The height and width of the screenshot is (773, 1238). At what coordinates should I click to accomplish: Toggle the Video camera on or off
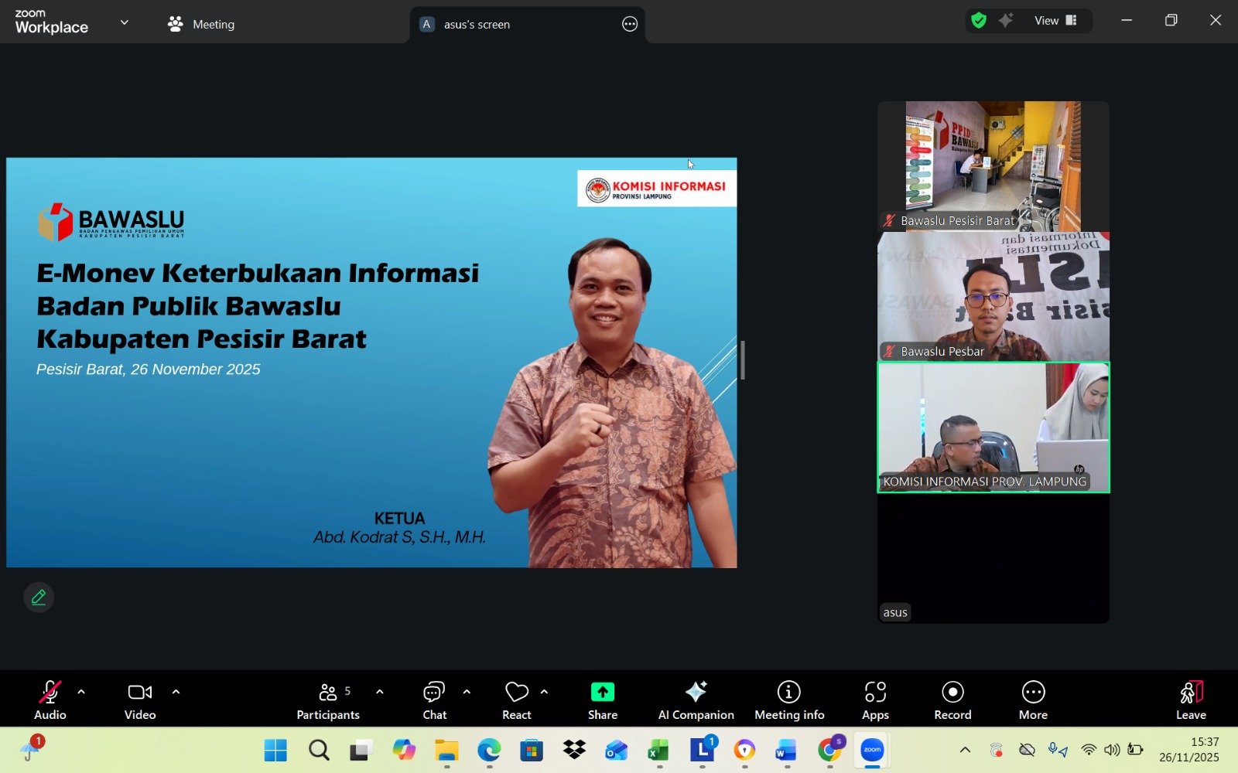click(140, 700)
